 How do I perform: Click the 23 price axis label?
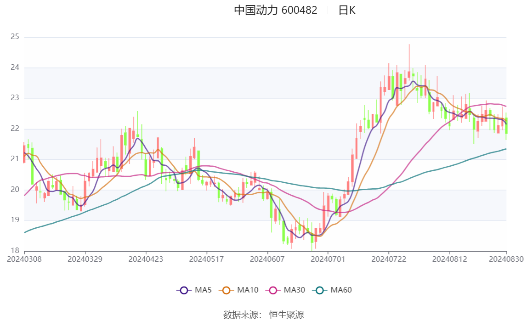point(15,98)
